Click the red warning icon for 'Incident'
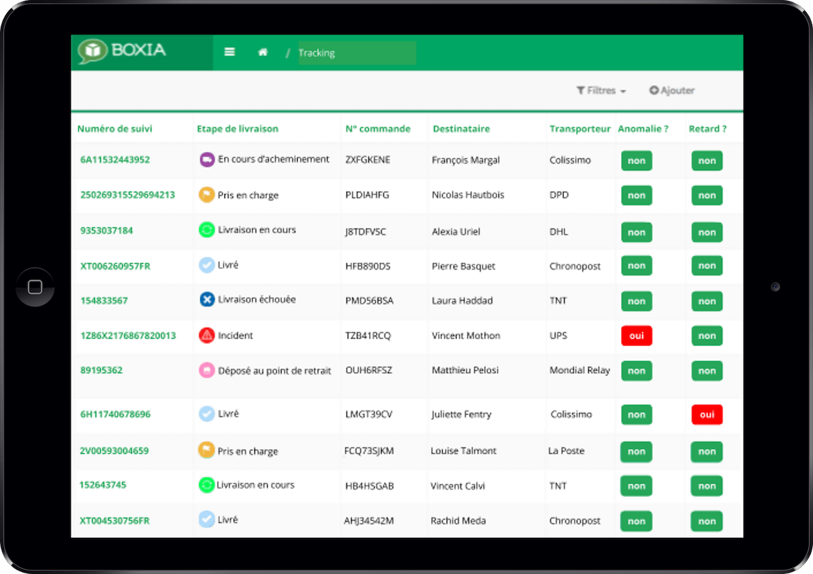Viewport: 813px width, 574px height. [x=207, y=335]
